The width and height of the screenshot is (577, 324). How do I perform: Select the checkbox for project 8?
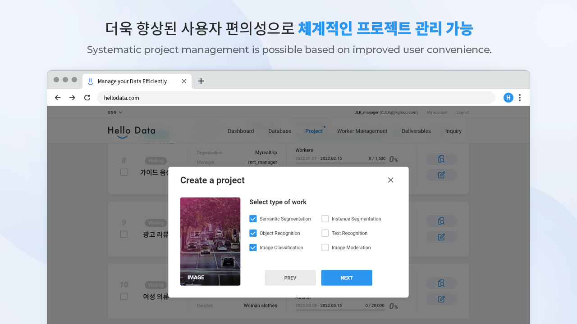pyautogui.click(x=124, y=172)
